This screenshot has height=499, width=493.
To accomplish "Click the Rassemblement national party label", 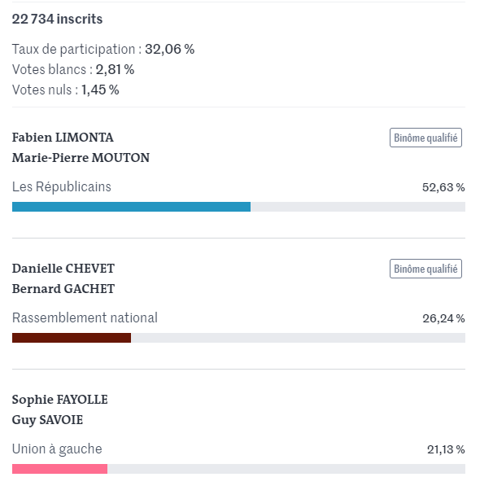I will [x=85, y=318].
